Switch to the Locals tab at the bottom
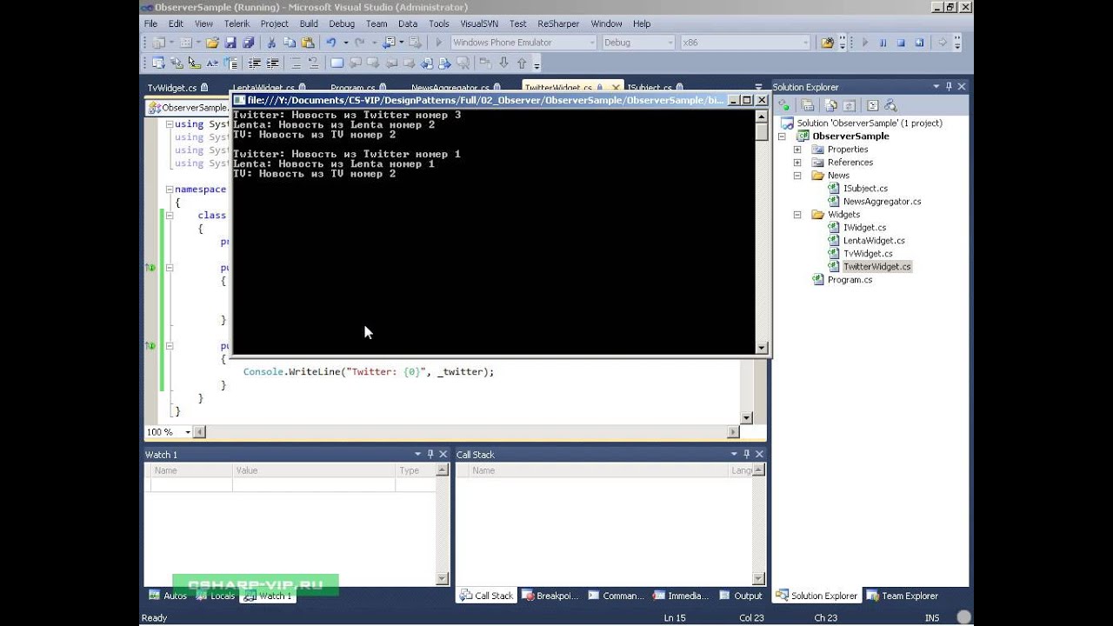Screen dimensions: 1113x626 (x=216, y=596)
